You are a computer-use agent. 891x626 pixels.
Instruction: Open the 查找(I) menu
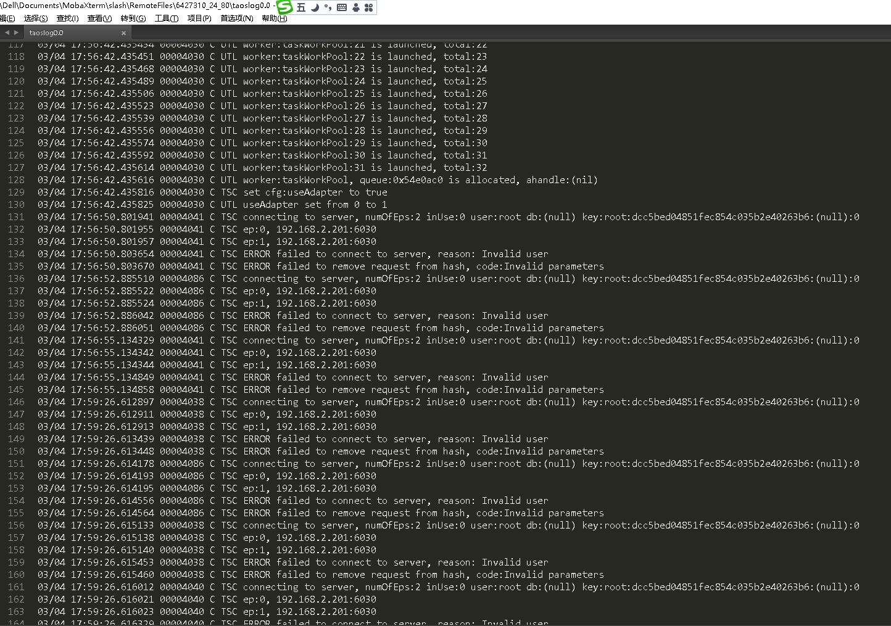(67, 19)
